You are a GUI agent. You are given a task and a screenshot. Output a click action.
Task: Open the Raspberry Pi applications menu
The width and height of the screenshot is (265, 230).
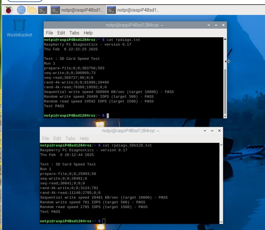pos(8,10)
